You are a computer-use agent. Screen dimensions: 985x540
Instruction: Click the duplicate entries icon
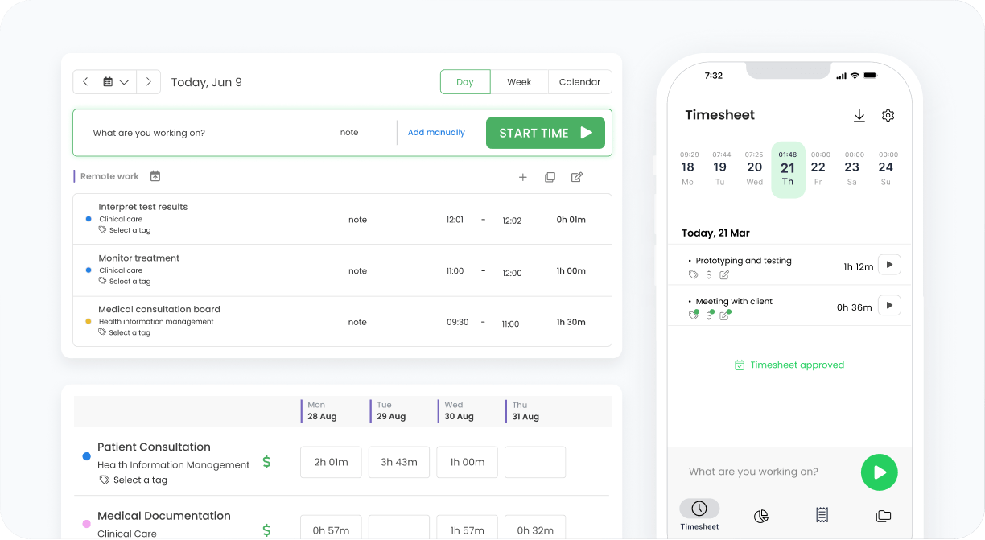tap(550, 177)
